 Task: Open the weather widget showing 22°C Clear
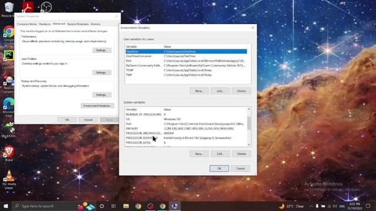[x=291, y=206]
